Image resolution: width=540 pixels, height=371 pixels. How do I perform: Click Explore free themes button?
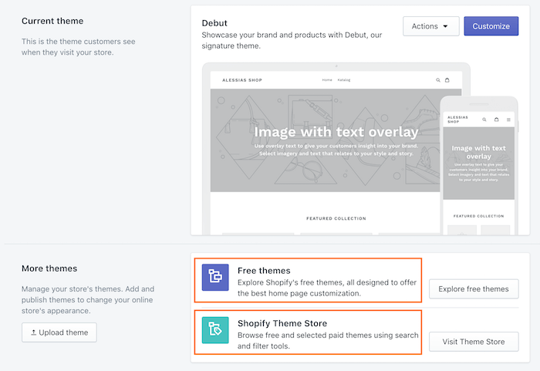point(474,289)
